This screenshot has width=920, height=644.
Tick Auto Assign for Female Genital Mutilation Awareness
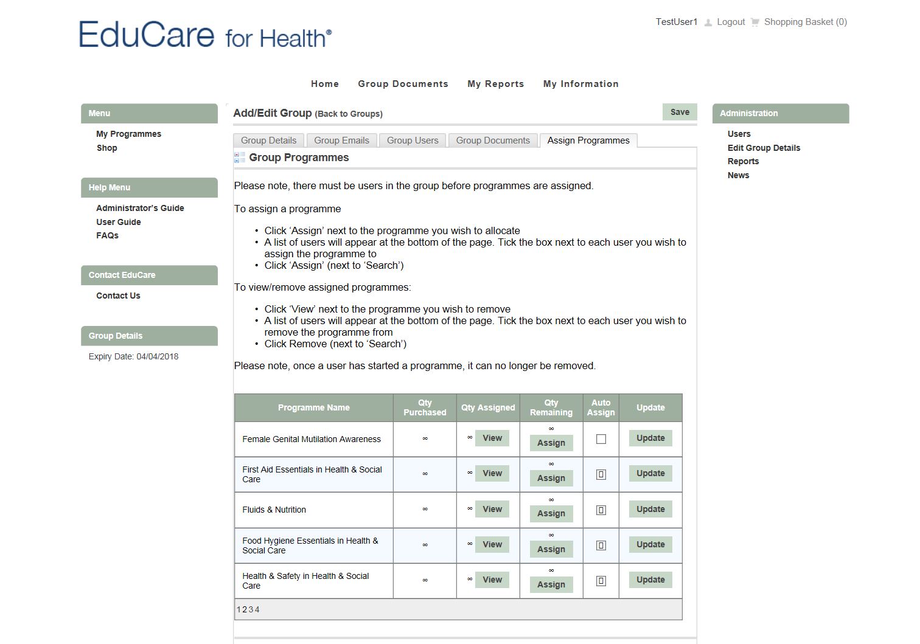601,439
